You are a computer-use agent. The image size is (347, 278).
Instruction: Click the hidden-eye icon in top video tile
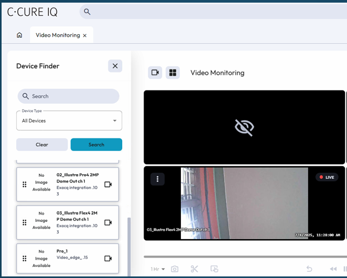point(244,127)
